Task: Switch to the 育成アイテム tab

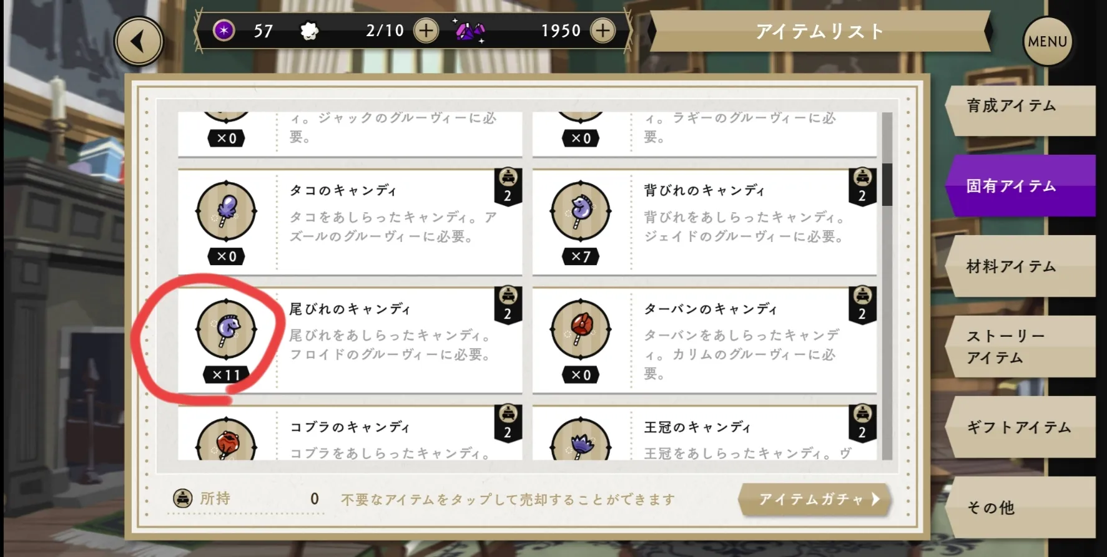Action: pos(1020,110)
